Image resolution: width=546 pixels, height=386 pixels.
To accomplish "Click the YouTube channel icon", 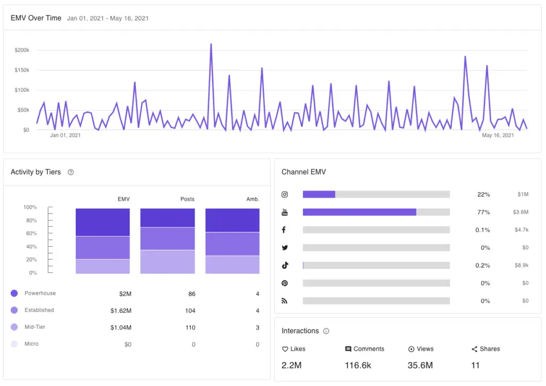I will (x=285, y=212).
